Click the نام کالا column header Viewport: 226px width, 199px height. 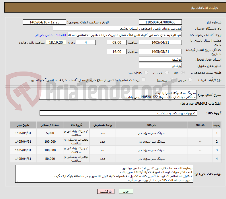pyautogui.click(x=152, y=125)
